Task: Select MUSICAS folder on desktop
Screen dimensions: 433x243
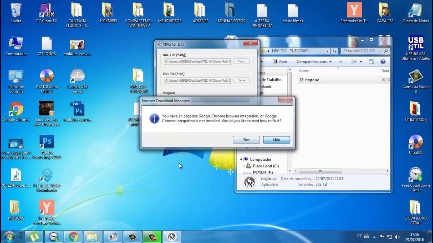Action: (x=16, y=210)
